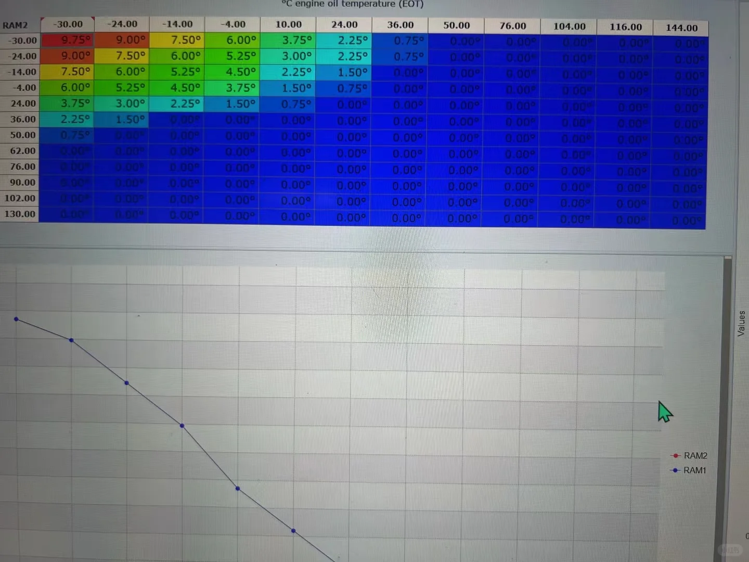Select the 50.00 row header

pos(19,135)
